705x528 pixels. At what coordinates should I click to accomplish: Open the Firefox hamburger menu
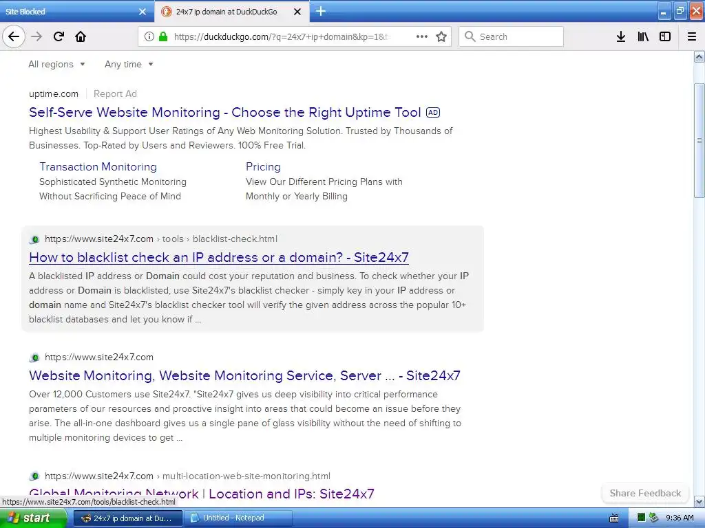(x=692, y=36)
